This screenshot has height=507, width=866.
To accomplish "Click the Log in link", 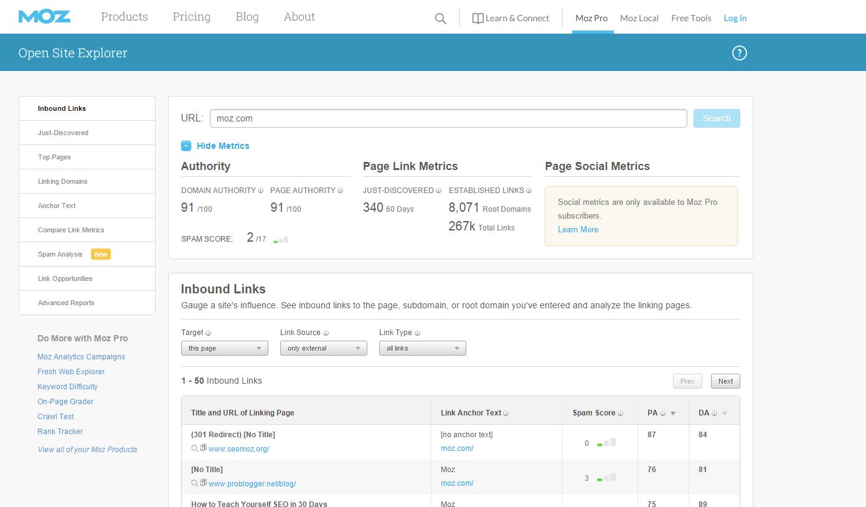I will click(x=735, y=18).
